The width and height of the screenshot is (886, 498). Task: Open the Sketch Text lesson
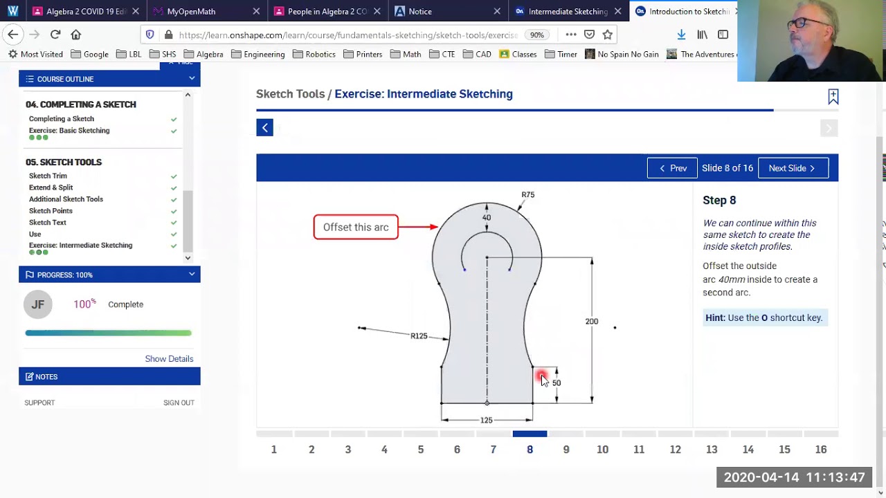(x=48, y=222)
